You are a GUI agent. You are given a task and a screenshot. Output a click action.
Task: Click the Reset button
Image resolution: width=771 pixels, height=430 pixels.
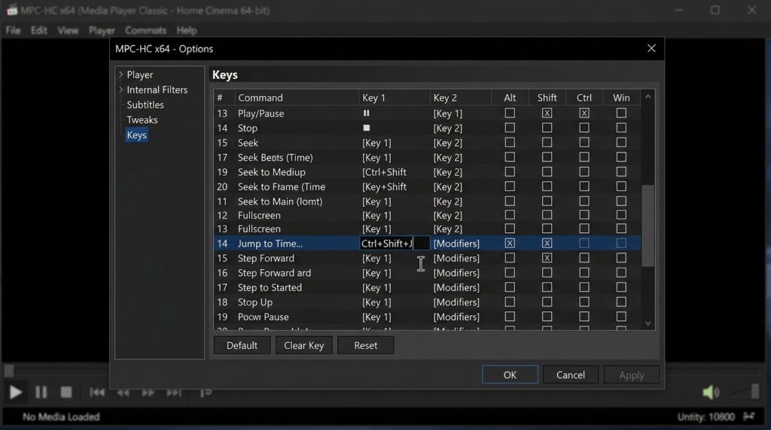(366, 345)
